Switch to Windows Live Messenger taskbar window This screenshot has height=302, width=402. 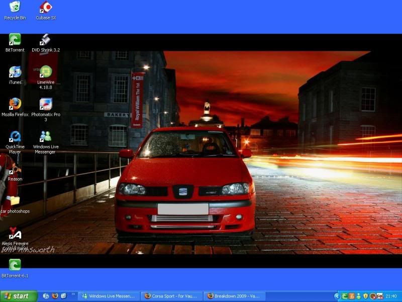click(108, 296)
